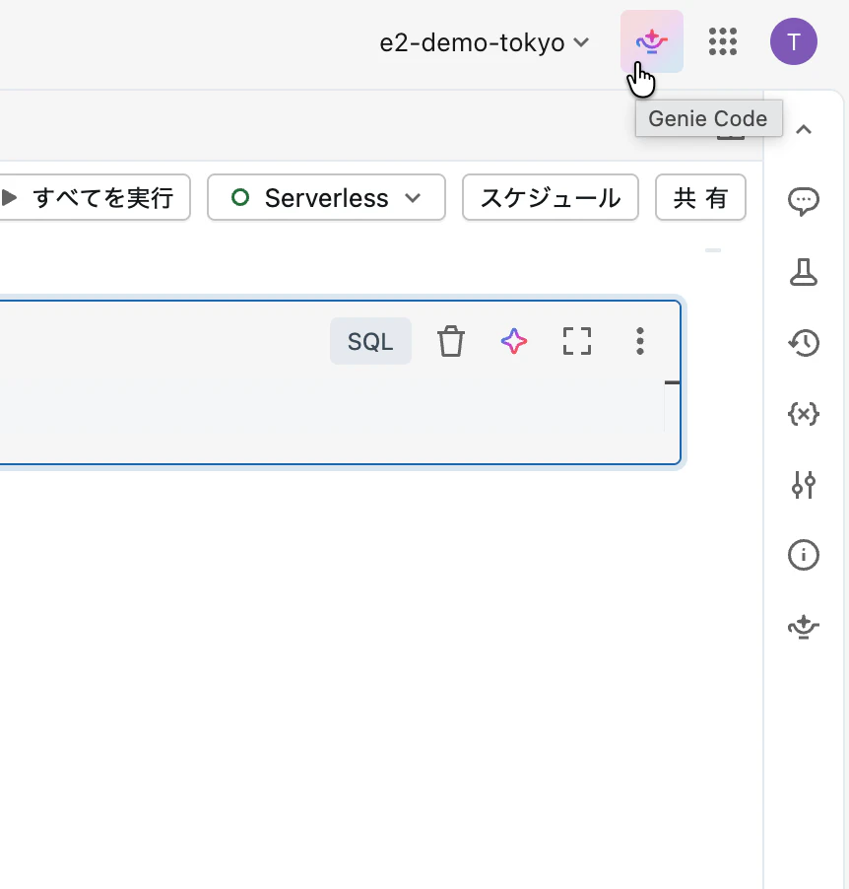Open version history in sidebar

[x=804, y=342]
